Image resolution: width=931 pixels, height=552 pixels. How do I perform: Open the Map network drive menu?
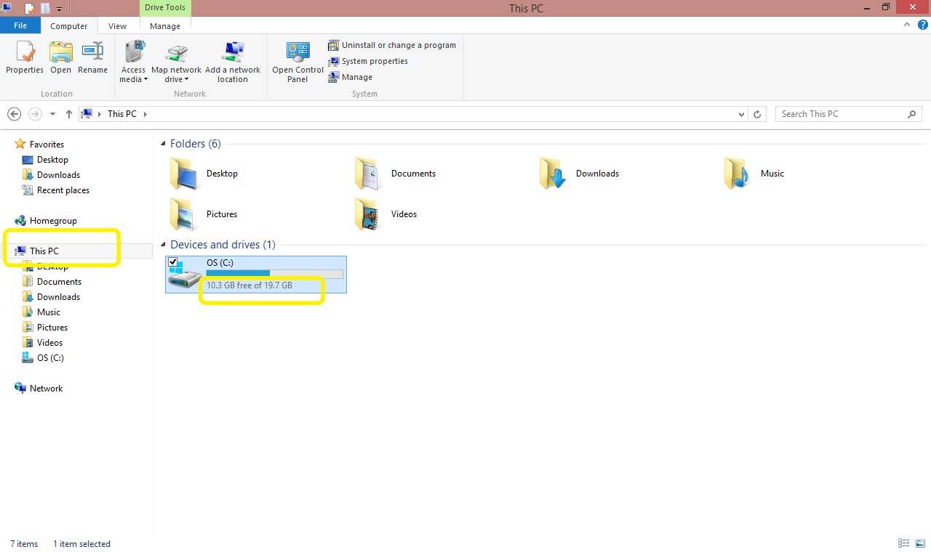[x=176, y=62]
